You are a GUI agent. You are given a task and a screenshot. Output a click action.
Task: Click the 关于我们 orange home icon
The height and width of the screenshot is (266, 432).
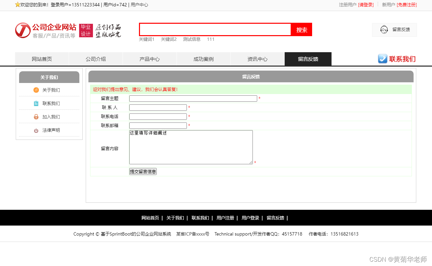point(36,90)
